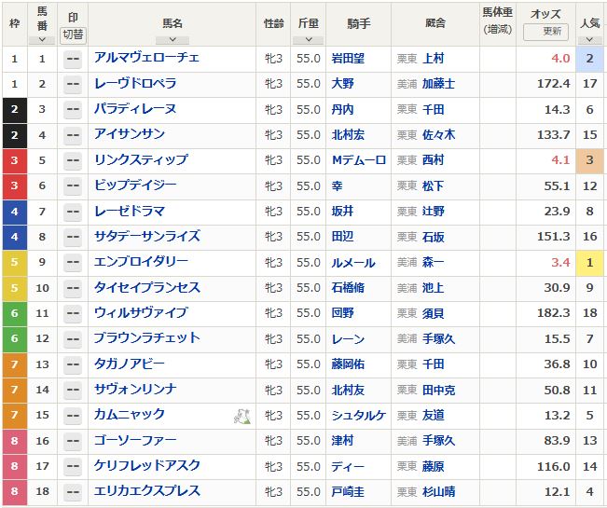Open horse page for ケリフレッドアスク
Viewport: 607px width, 508px height.
click(x=147, y=465)
